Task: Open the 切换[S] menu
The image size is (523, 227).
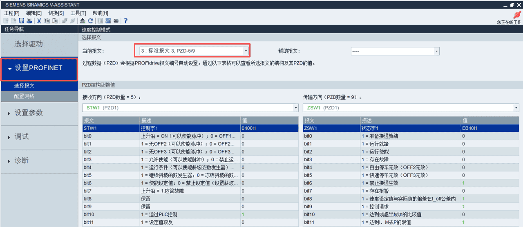Action: tap(56, 13)
